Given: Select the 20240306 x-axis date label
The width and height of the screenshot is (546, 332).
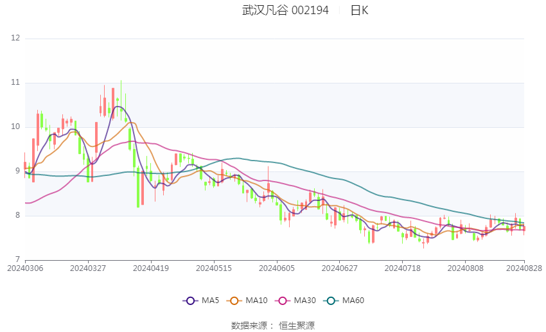Looking at the screenshot, I should (x=25, y=268).
